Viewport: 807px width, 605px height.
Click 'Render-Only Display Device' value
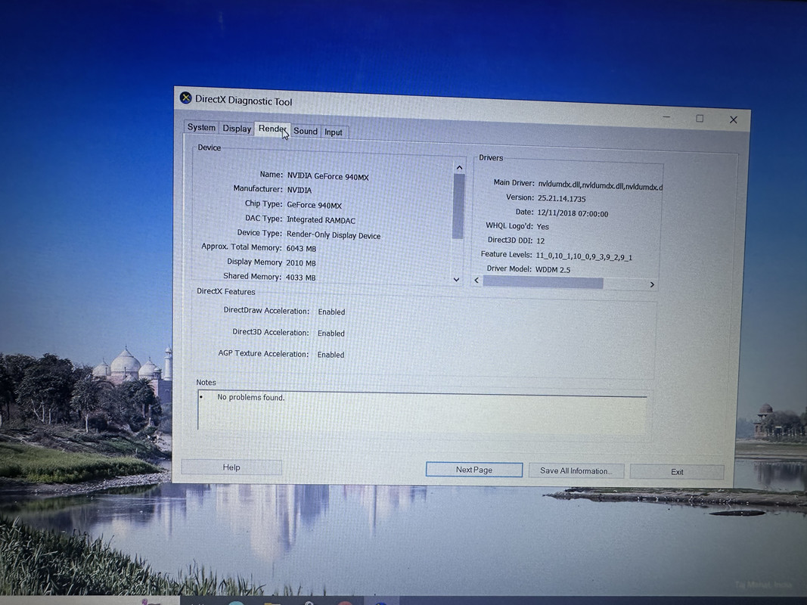pos(334,234)
